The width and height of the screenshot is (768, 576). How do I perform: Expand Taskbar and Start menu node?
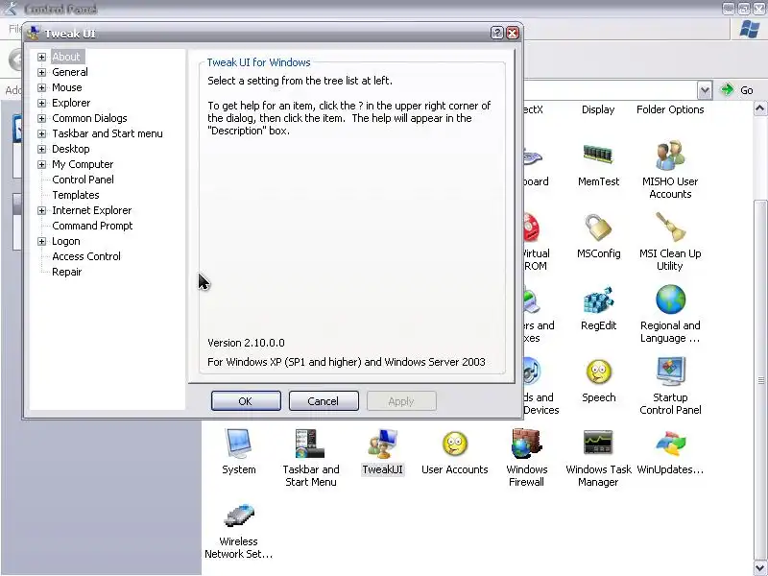41,133
